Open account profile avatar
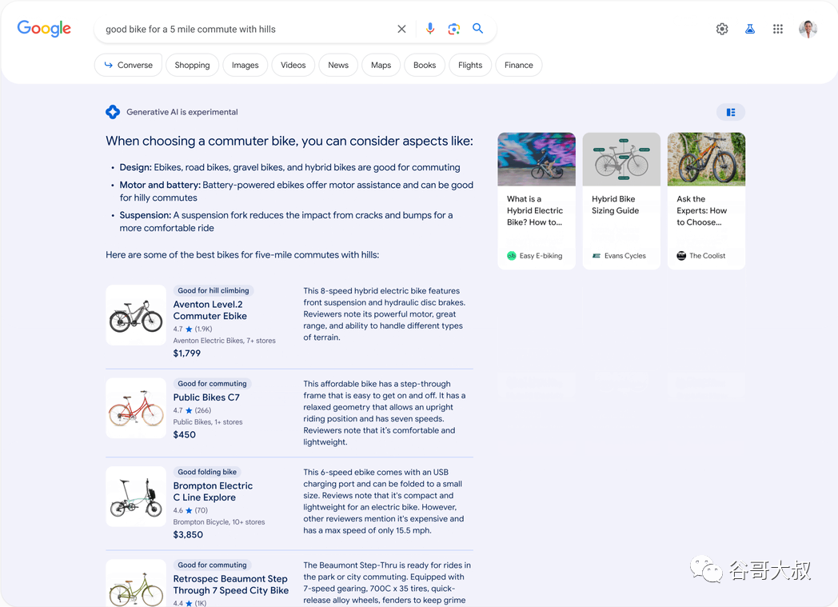838x607 pixels. click(808, 29)
